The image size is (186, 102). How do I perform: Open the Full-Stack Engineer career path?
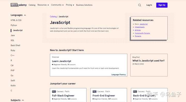pos(68,95)
